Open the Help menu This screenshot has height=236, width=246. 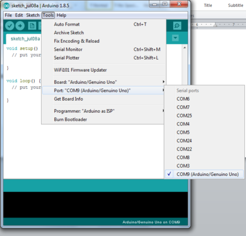[61, 15]
